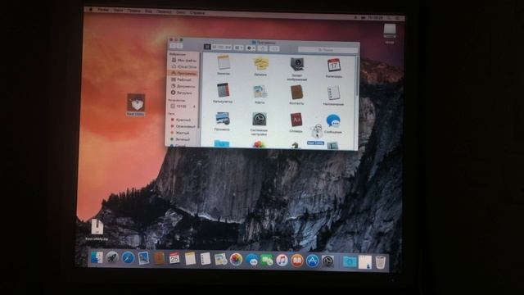
Task: Open the item arrangement dropdown in toolbar
Action: [x=238, y=48]
